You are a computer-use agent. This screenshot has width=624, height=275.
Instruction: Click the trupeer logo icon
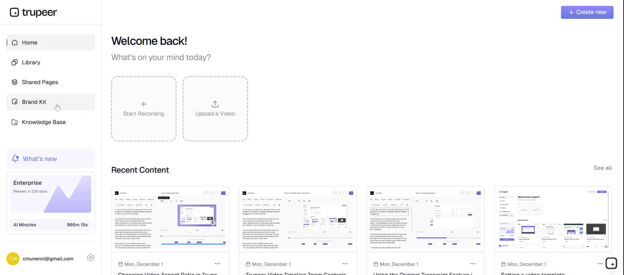click(14, 12)
